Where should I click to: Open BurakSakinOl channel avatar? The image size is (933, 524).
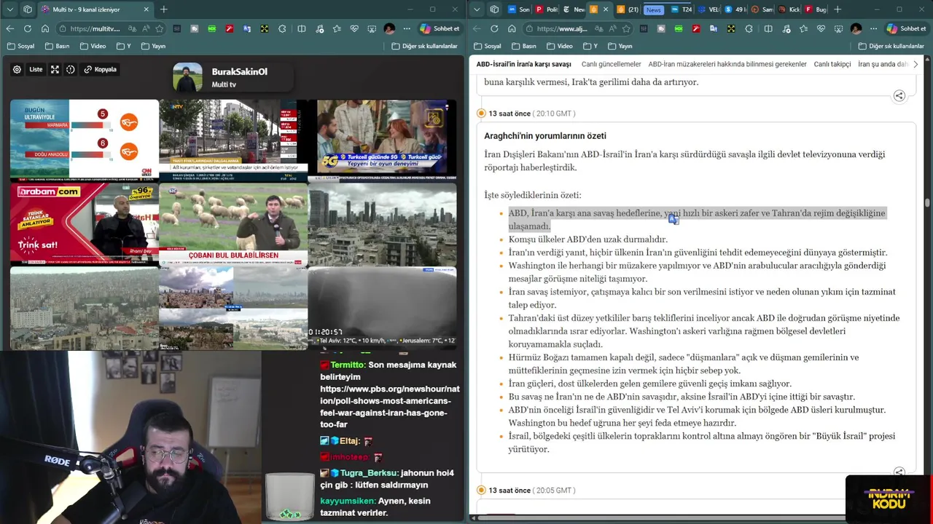tap(187, 78)
